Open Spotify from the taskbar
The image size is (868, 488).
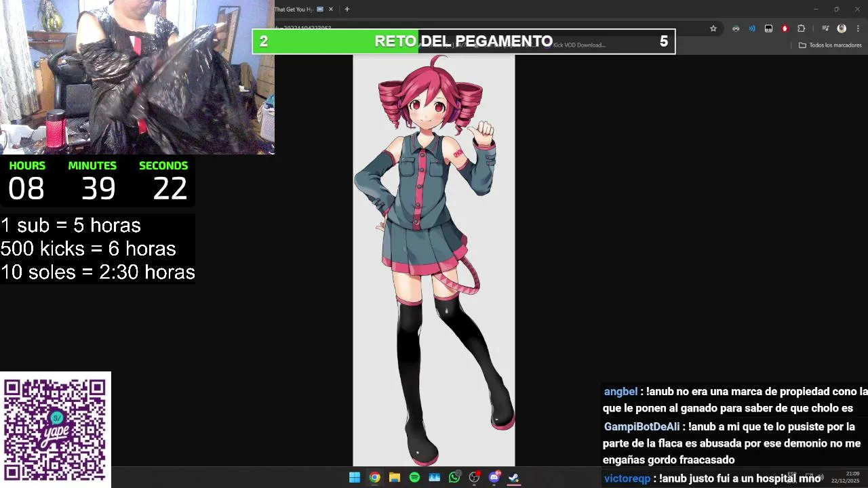point(414,478)
